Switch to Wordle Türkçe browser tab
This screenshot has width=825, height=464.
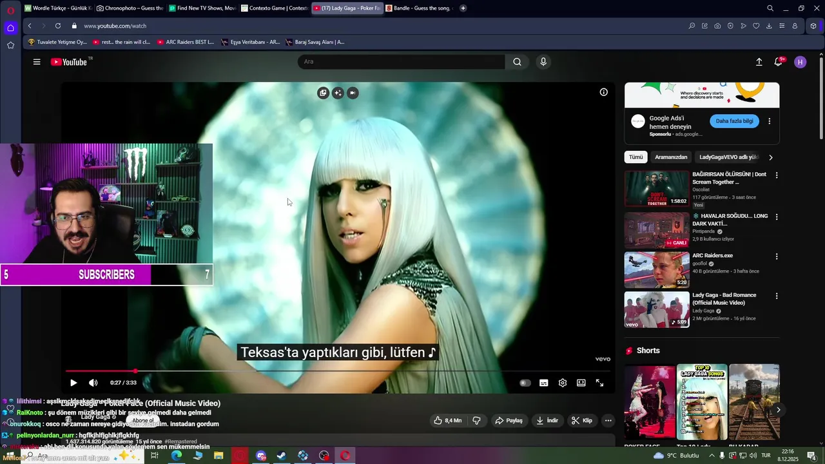click(x=58, y=8)
